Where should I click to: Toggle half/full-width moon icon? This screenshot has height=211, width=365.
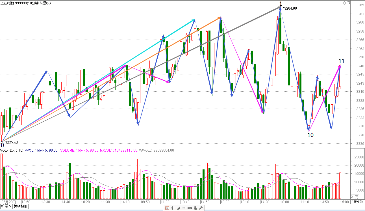click(x=178, y=208)
